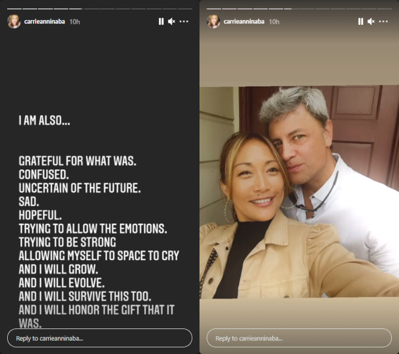Jump to first segment of left story

click(14, 9)
